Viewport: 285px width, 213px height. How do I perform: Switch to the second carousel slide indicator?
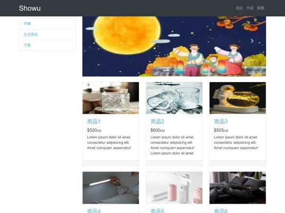[x=174, y=70]
